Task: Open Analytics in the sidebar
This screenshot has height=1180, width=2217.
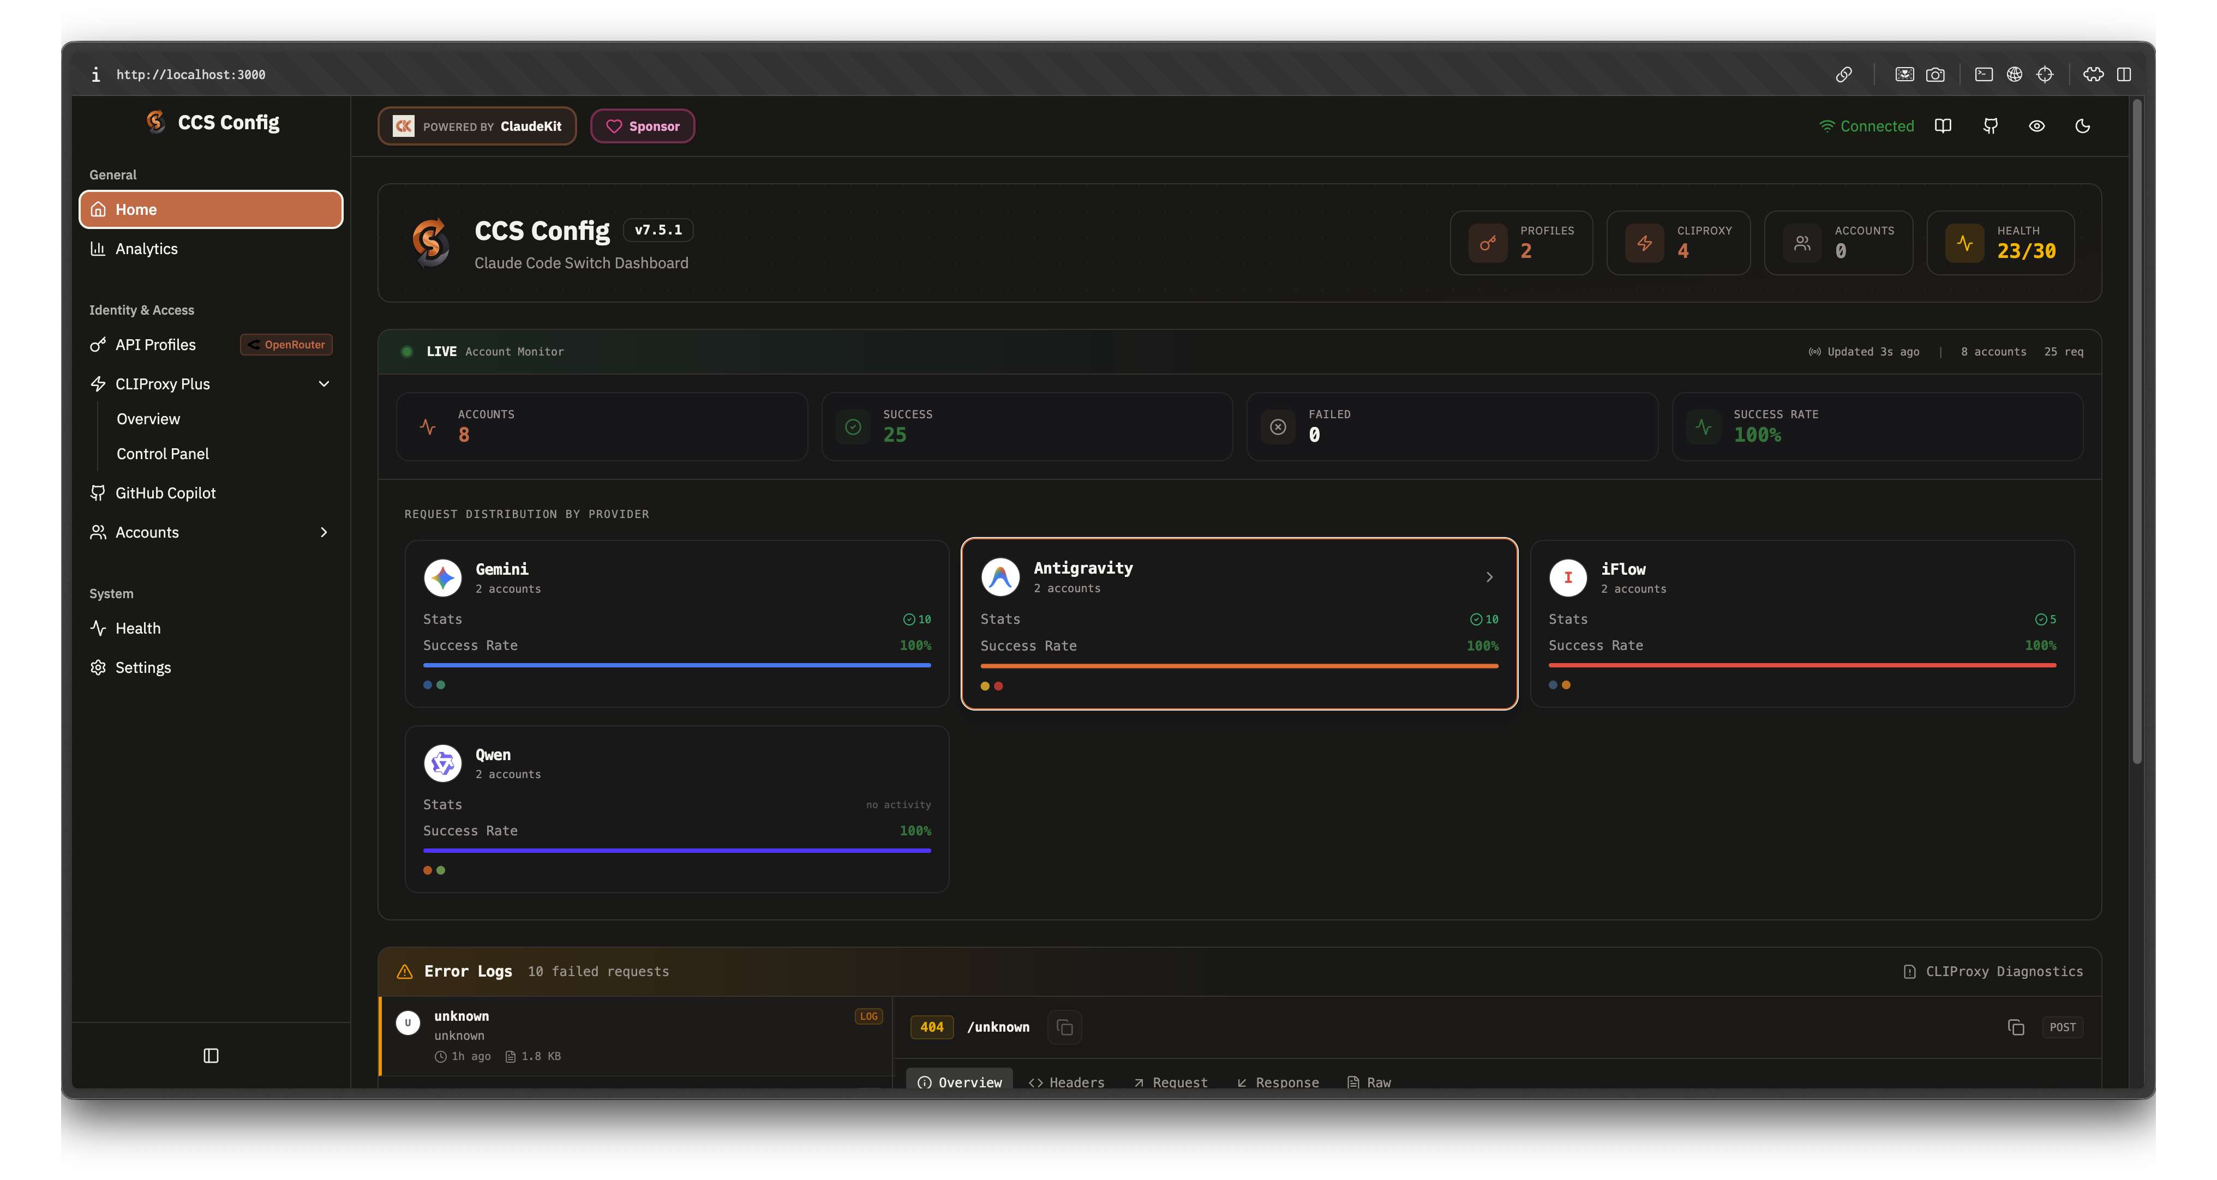Action: click(x=146, y=249)
